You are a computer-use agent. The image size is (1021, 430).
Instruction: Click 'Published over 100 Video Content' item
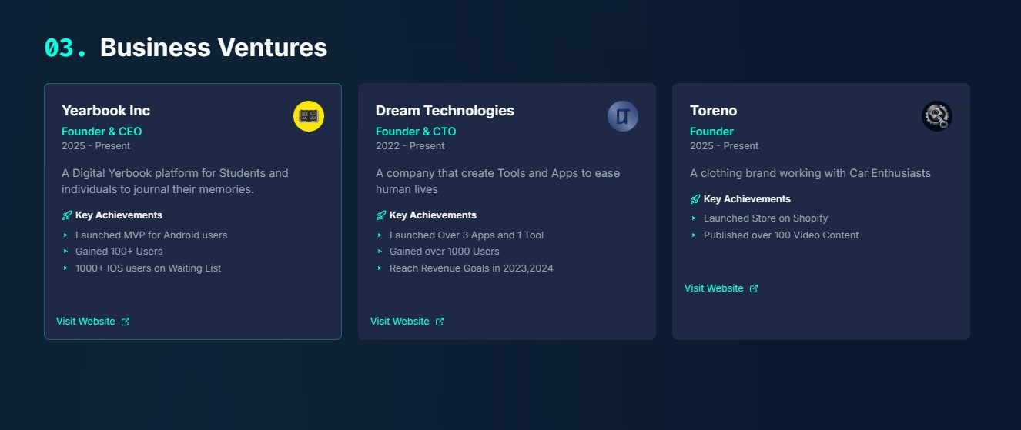[x=782, y=235]
